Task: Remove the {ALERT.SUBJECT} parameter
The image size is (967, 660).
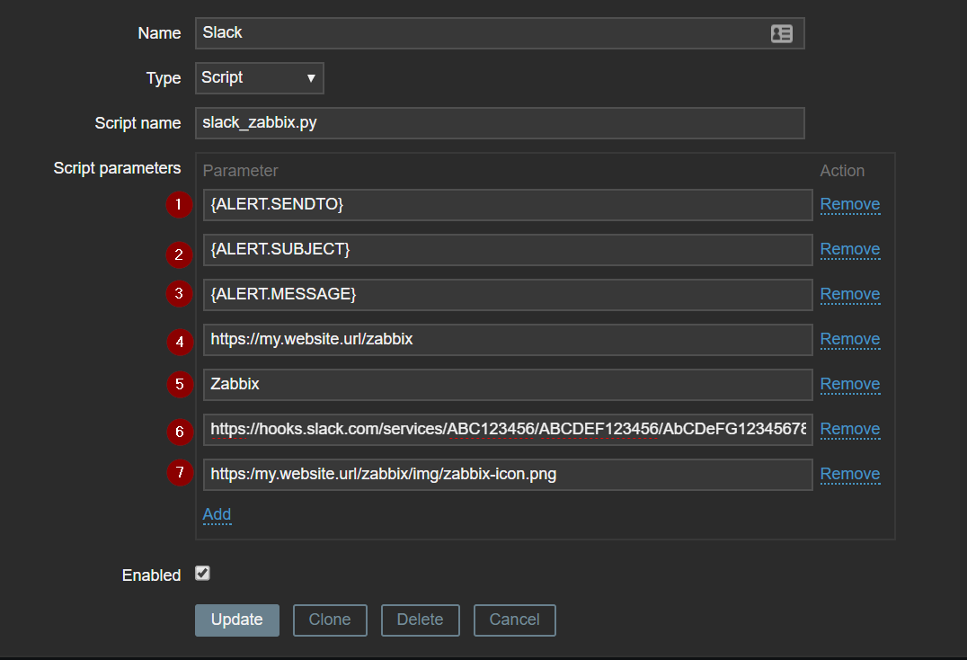Action: (850, 250)
